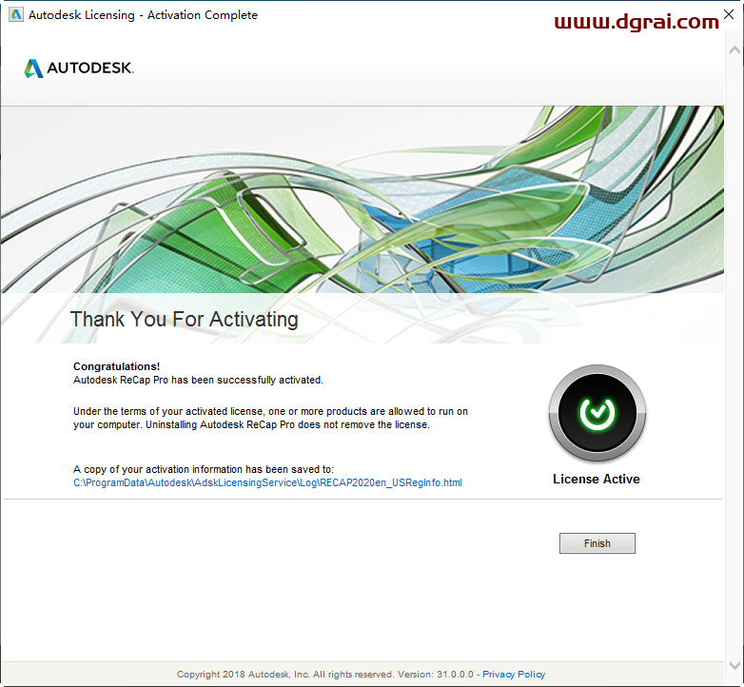Viewport: 744px width, 687px height.
Task: Click the scrollbar up arrow
Action: [x=734, y=49]
